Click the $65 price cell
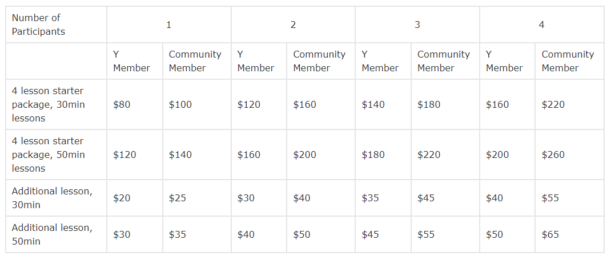 (x=550, y=234)
